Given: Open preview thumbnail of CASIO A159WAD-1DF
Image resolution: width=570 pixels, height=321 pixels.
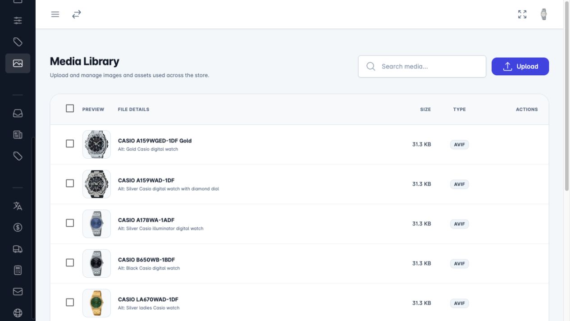Looking at the screenshot, I should (96, 184).
